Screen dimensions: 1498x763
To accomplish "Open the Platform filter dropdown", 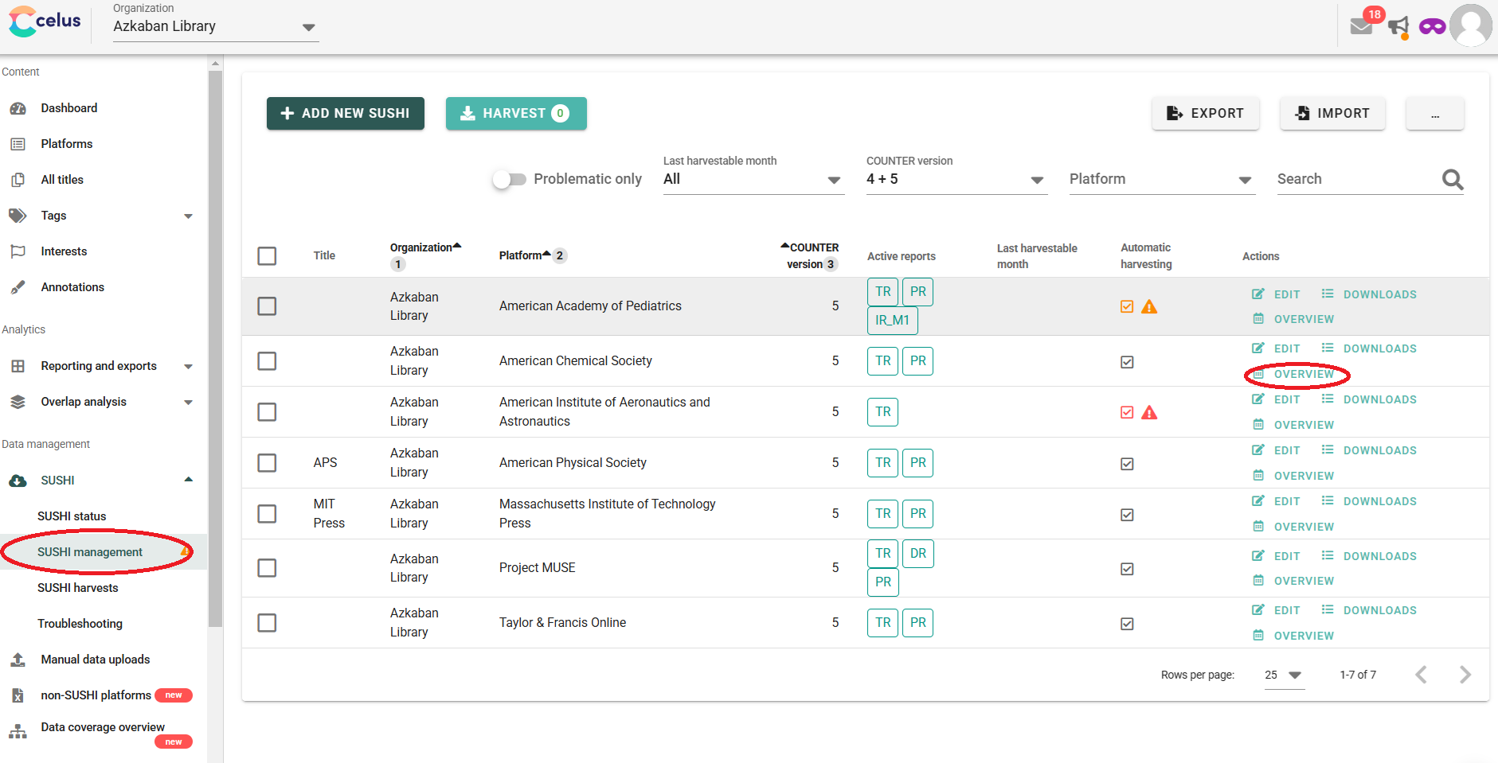I will [x=1162, y=179].
